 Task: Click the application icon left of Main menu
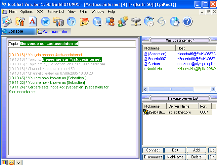pyautogui.click(x=5, y=12)
